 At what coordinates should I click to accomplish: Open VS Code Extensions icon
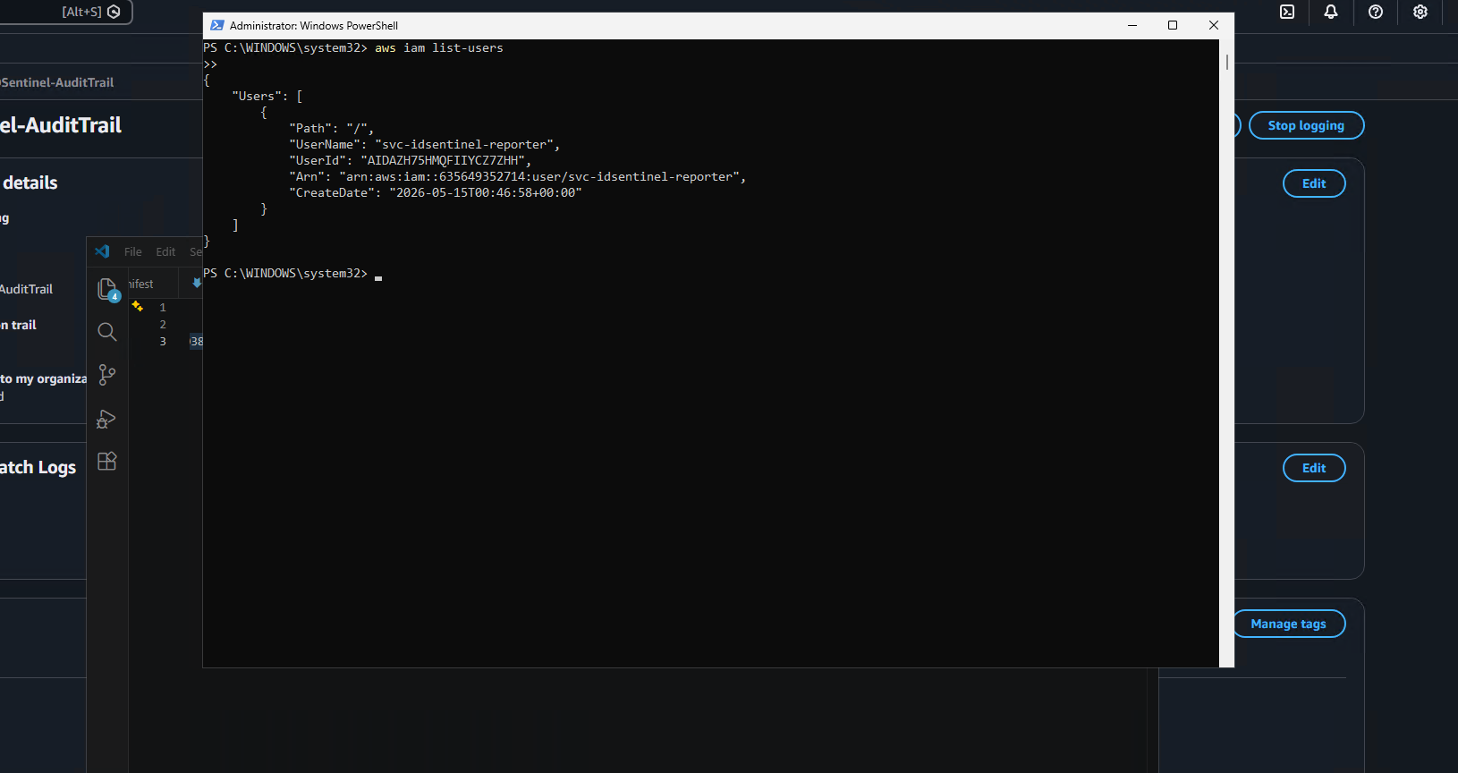[107, 461]
